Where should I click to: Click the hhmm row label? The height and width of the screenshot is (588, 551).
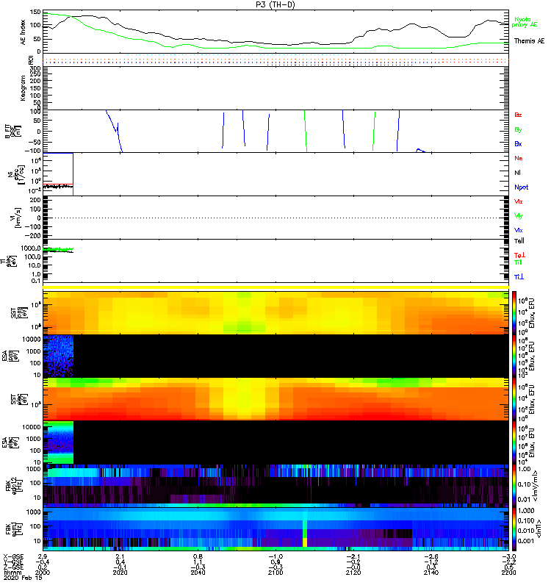point(11,573)
